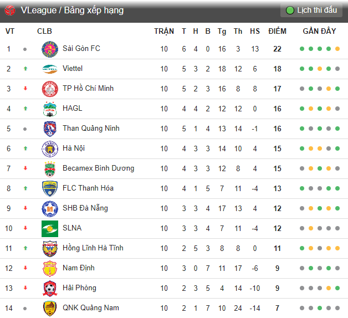Click the green SLNA club logo
The width and height of the screenshot is (348, 318).
[50, 229]
